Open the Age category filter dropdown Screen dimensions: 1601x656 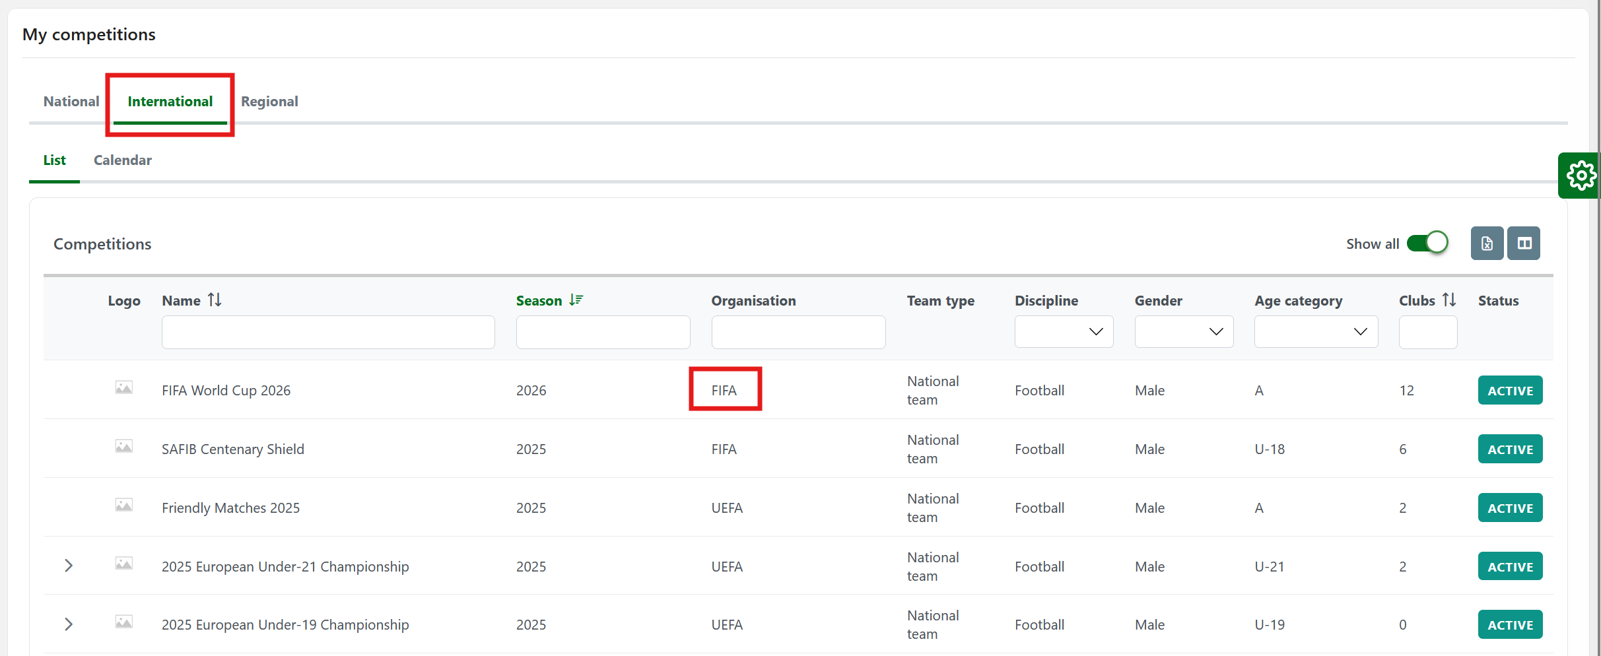pyautogui.click(x=1316, y=332)
